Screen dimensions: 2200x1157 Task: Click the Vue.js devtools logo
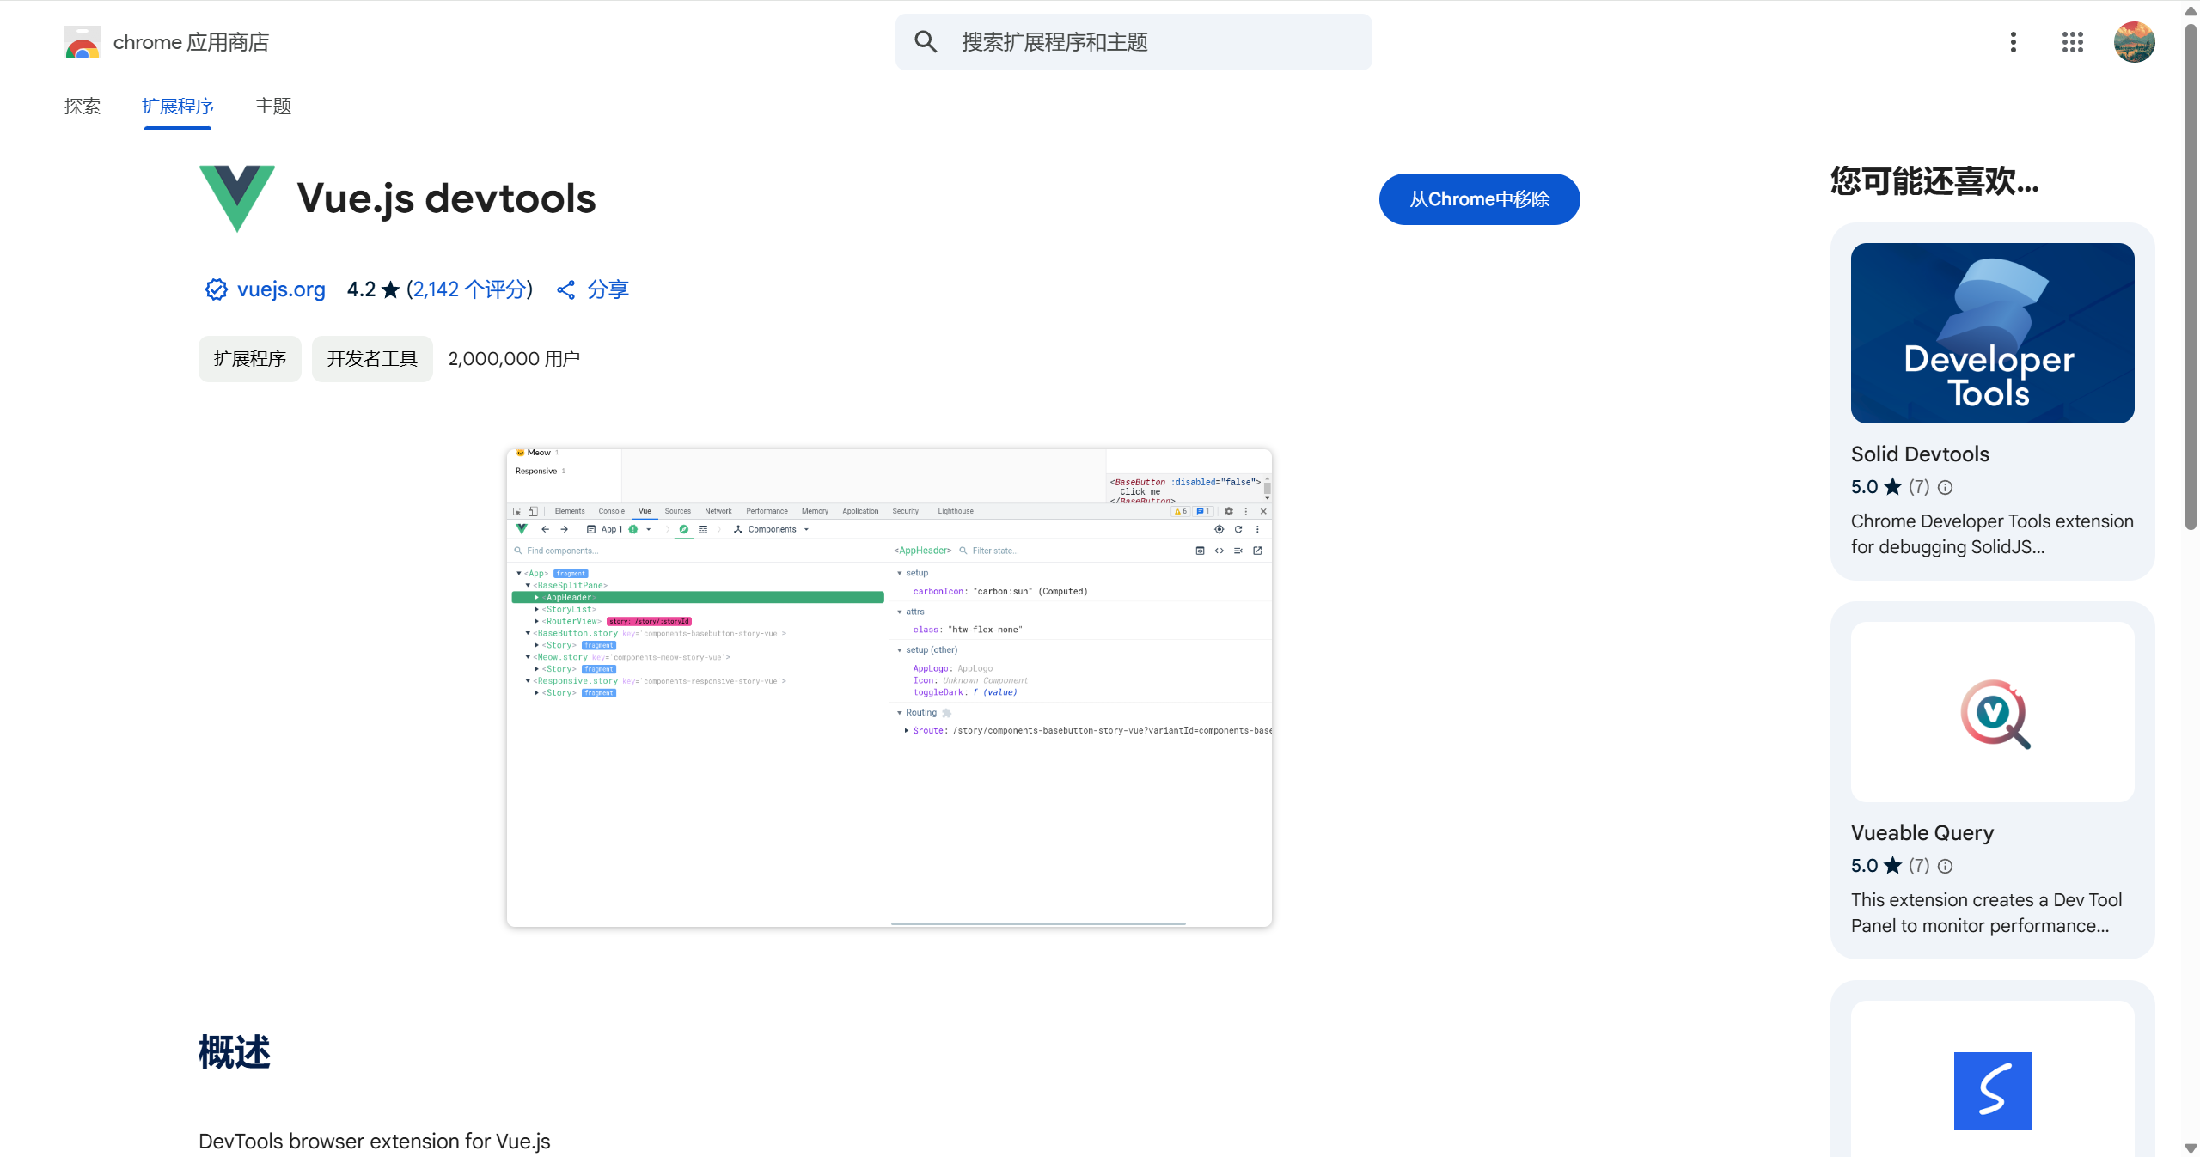pos(237,198)
